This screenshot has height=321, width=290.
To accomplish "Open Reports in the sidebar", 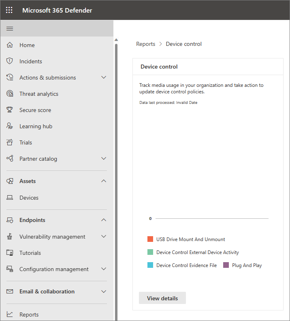I will tap(29, 315).
